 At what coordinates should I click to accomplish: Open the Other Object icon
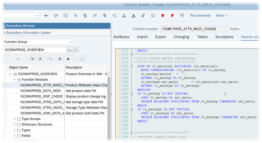(x=65, y=15)
